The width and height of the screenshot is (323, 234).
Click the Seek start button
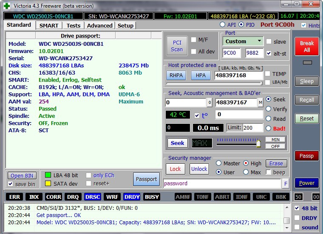pos(177,143)
